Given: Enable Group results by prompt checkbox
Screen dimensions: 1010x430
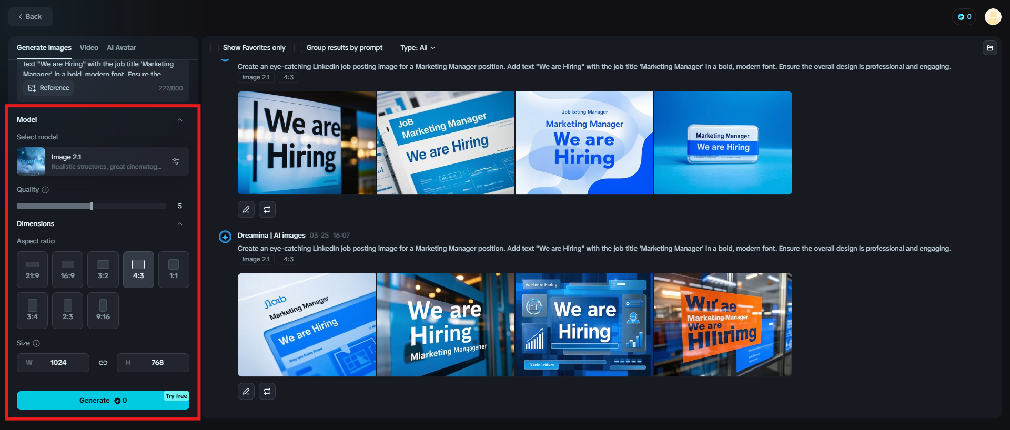Looking at the screenshot, I should click(x=298, y=48).
